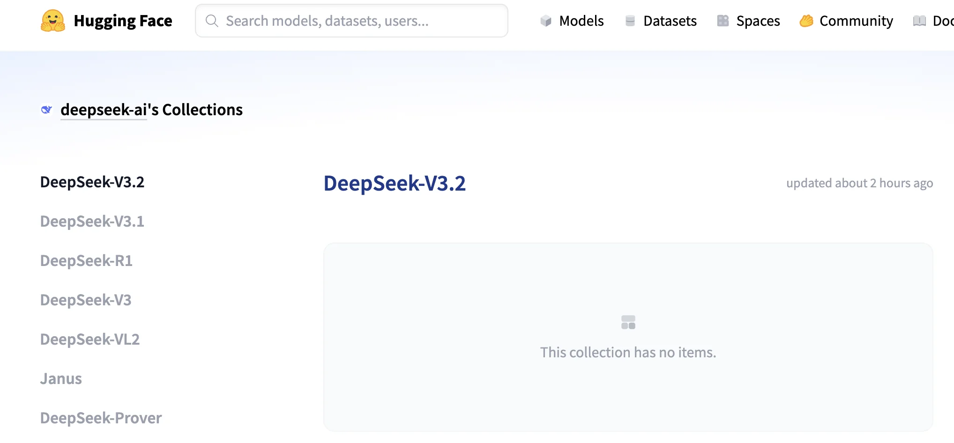954x443 pixels.
Task: Open the Janus collection
Action: point(61,378)
